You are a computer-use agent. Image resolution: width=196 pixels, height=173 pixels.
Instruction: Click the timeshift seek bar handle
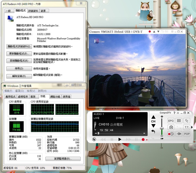pos(98,133)
